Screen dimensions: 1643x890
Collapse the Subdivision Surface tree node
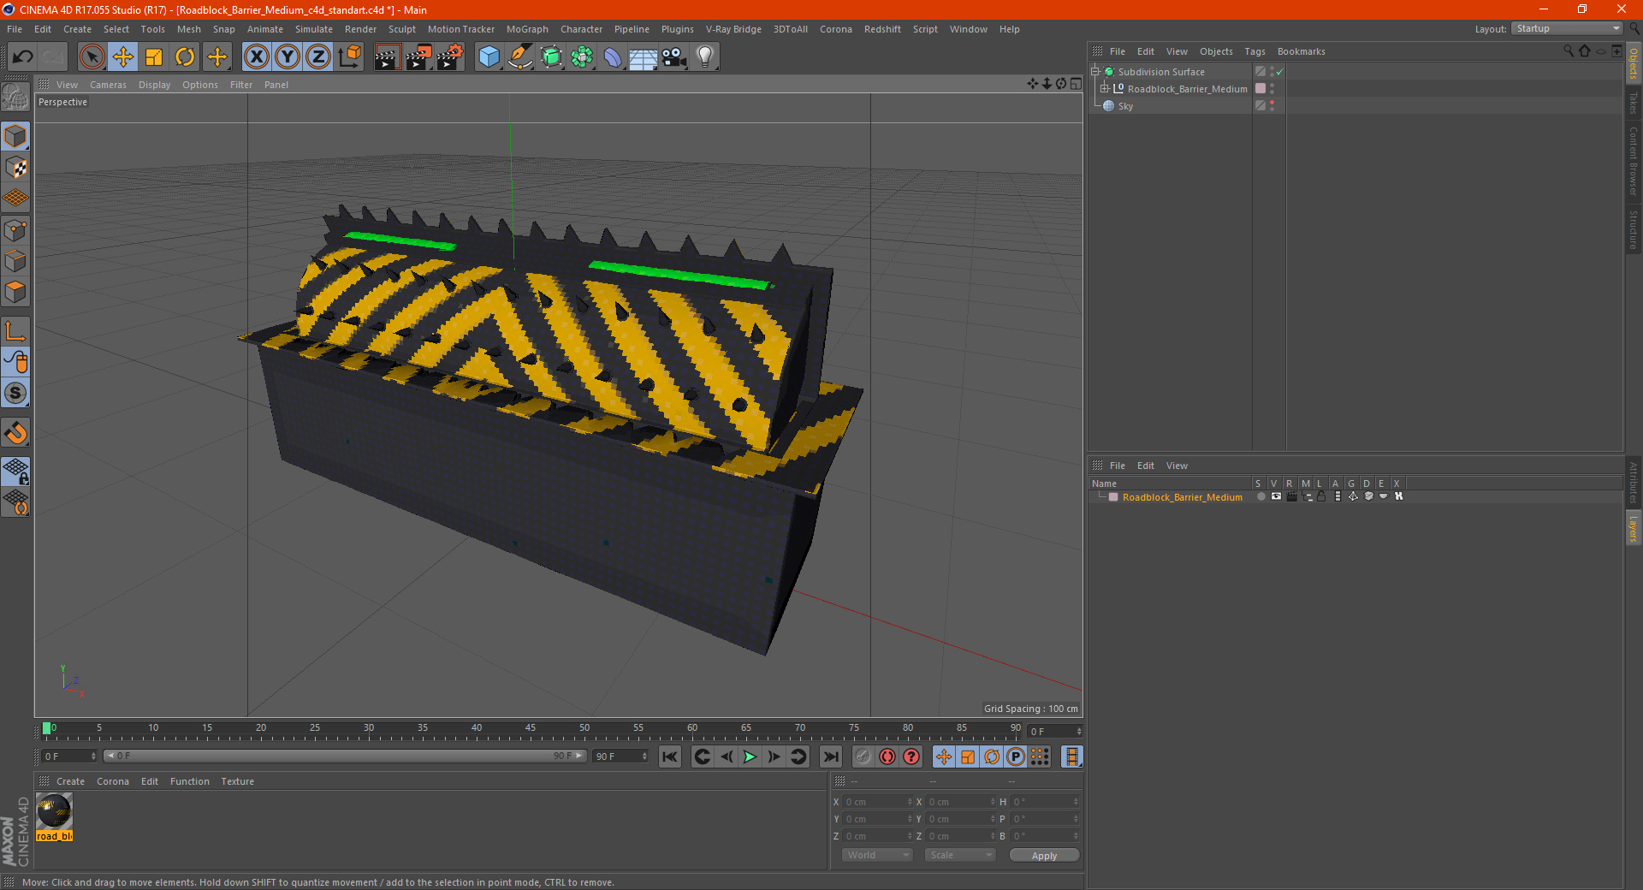point(1095,72)
